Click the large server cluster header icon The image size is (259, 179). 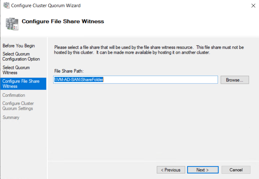(x=12, y=24)
